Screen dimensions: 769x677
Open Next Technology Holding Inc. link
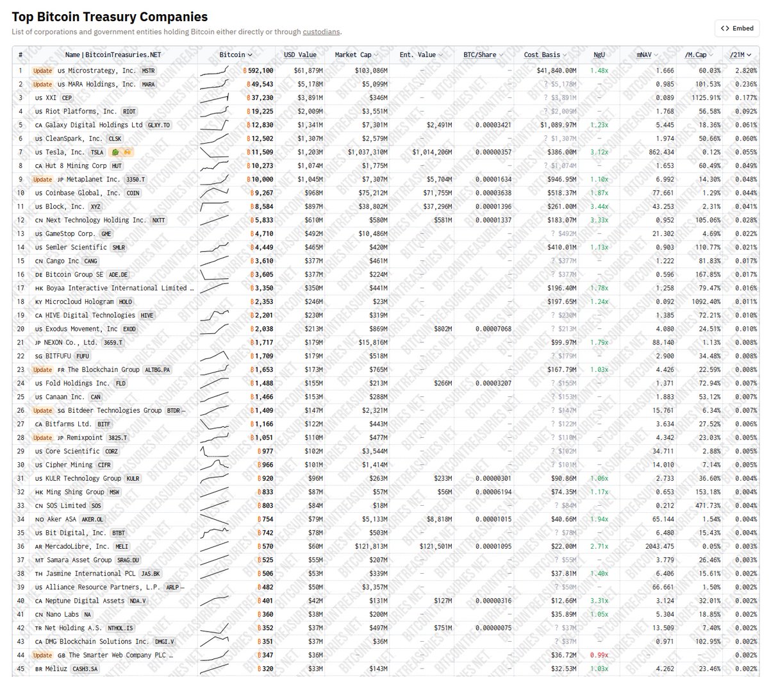(96, 220)
